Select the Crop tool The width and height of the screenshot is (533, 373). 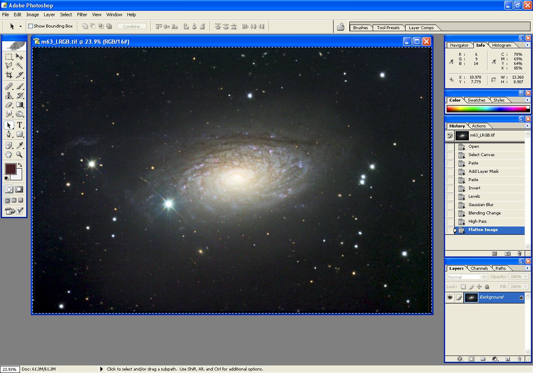click(x=9, y=75)
